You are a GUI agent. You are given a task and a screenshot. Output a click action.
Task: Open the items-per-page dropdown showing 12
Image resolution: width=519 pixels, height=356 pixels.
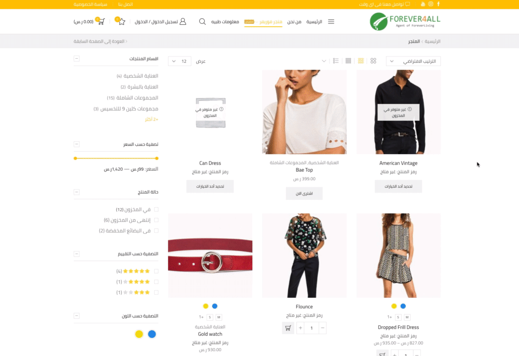click(x=180, y=61)
